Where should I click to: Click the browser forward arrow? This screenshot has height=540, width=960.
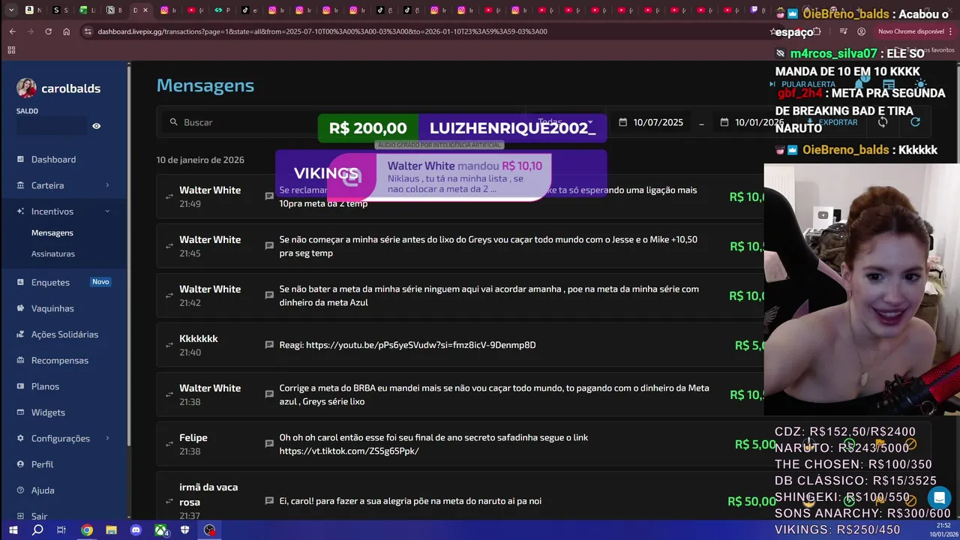(30, 31)
